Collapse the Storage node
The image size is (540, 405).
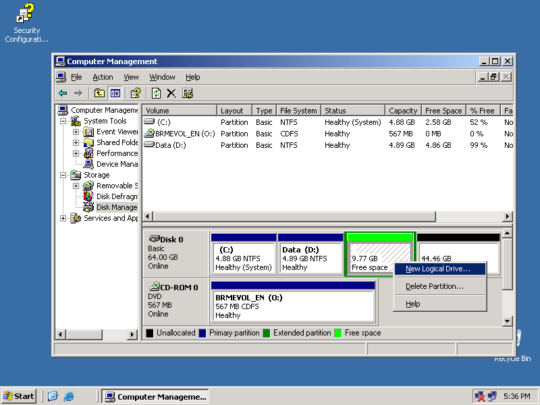(x=63, y=175)
